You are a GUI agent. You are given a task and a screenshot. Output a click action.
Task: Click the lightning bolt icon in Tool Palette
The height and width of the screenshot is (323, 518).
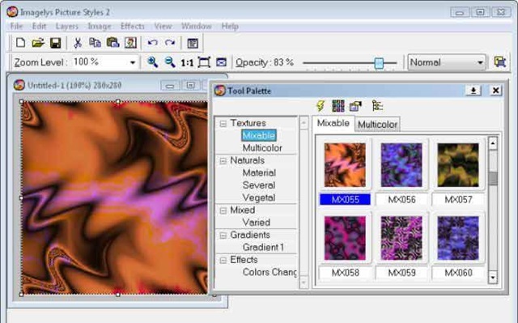coord(321,106)
